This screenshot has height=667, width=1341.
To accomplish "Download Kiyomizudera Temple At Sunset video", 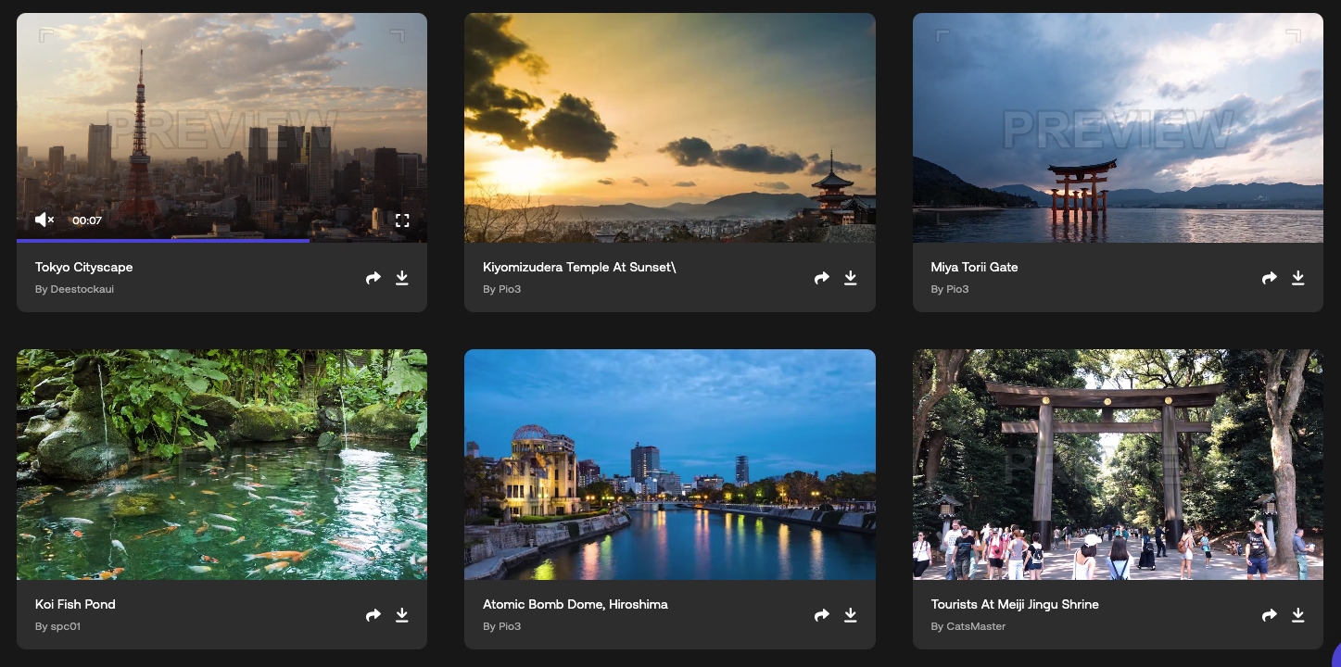I will (x=850, y=278).
